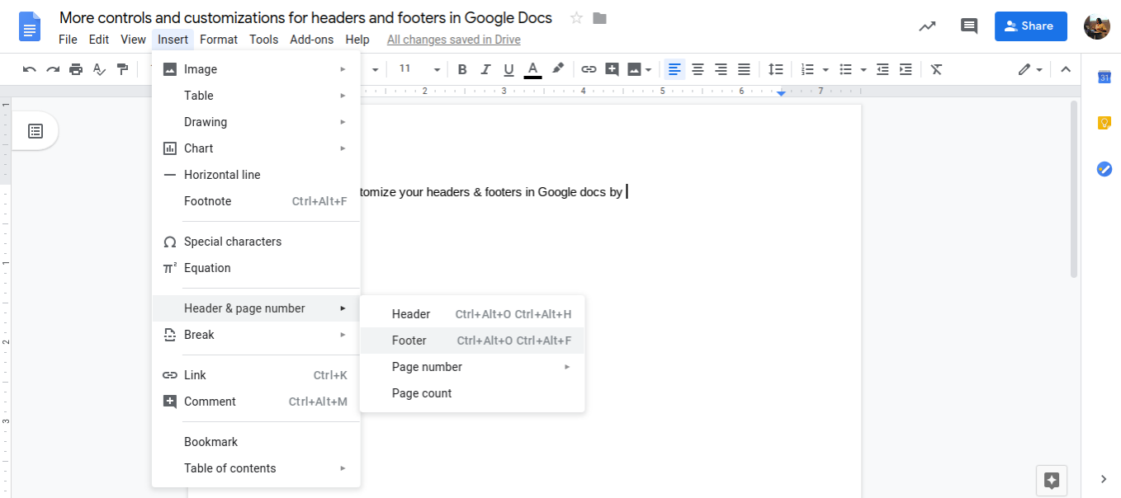Open Google Tasks side panel
The width and height of the screenshot is (1121, 498).
[x=1104, y=169]
